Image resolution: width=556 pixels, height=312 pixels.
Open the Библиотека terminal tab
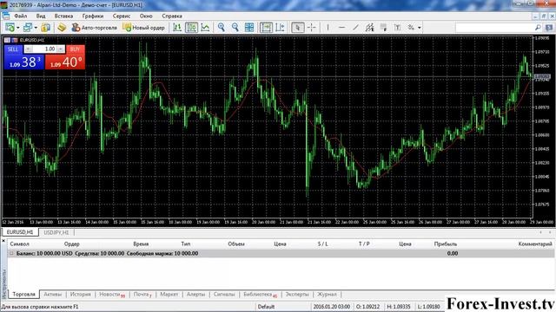[x=261, y=295]
